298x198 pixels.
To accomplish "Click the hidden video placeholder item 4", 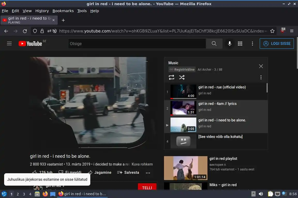I will [216, 141].
